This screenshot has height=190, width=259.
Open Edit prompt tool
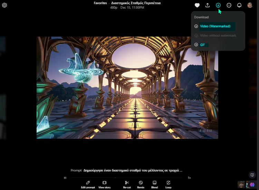[88, 184]
